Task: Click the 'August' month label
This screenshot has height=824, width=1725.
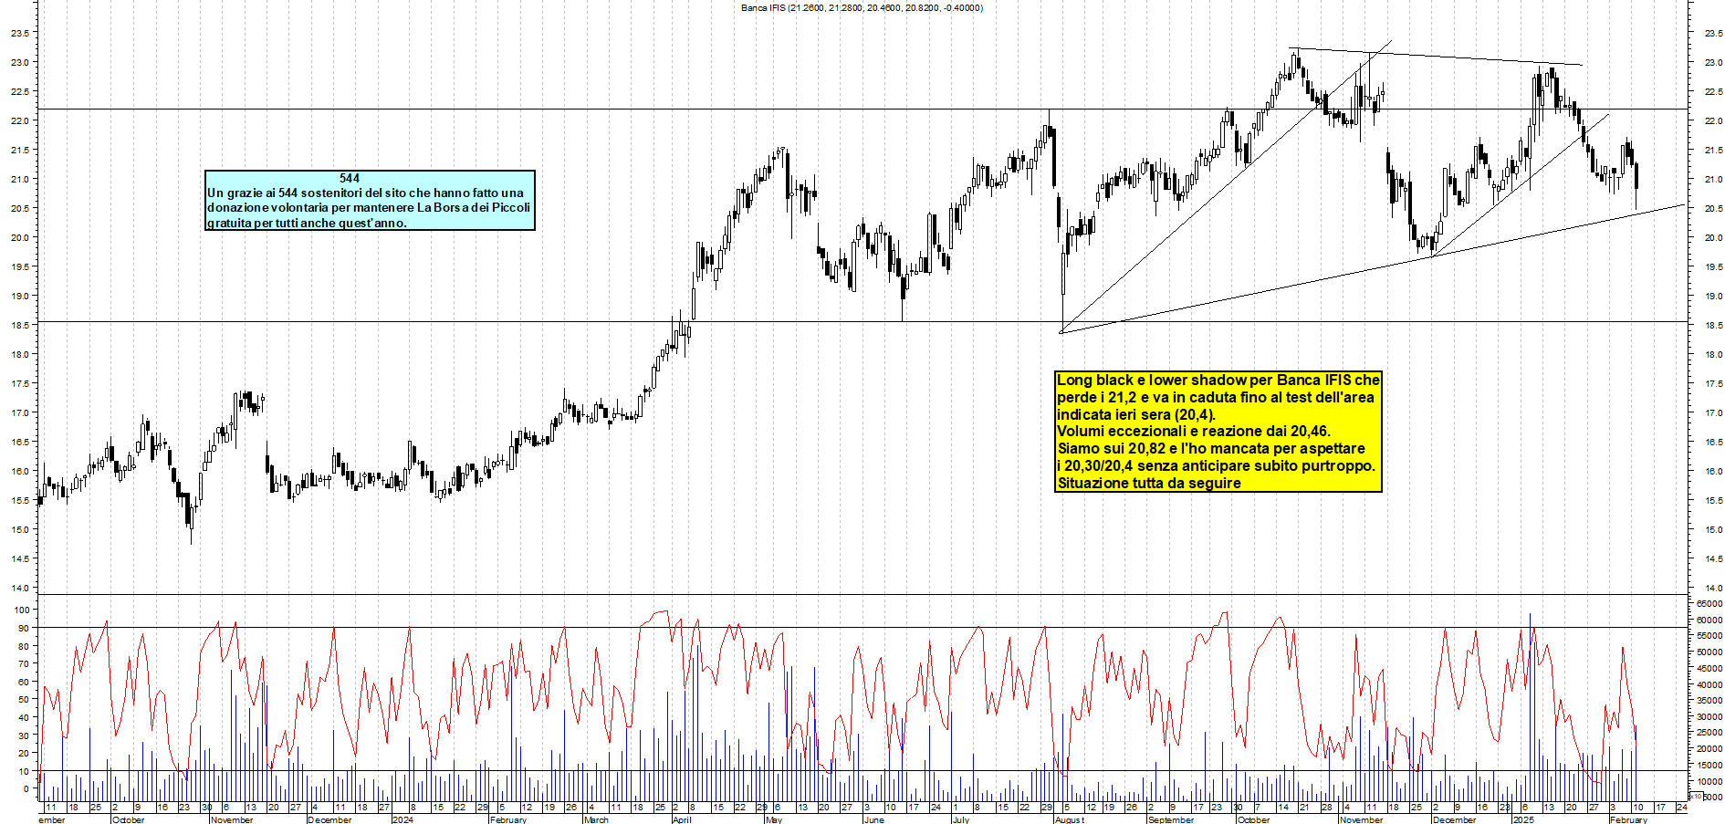Action: (1070, 819)
